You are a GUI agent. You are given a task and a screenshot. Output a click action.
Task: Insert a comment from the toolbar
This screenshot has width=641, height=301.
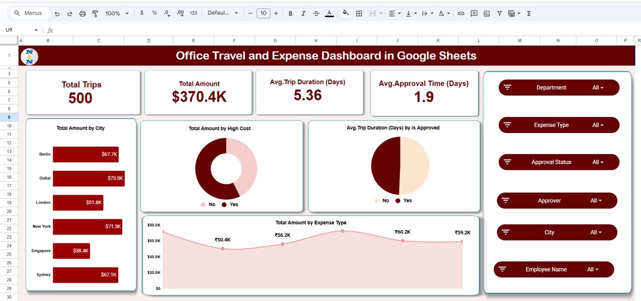point(474,13)
